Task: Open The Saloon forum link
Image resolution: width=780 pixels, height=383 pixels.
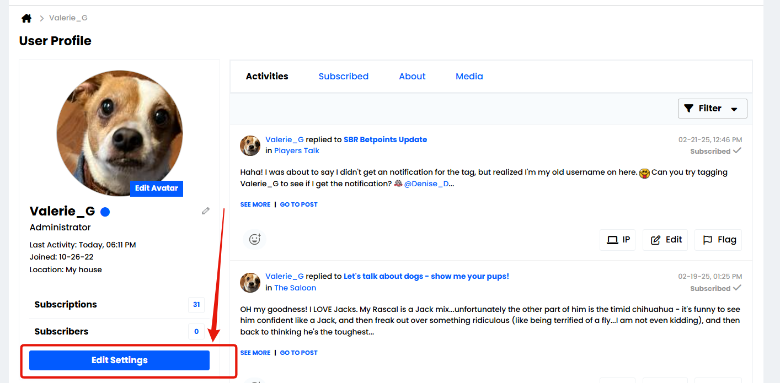Action: (295, 288)
